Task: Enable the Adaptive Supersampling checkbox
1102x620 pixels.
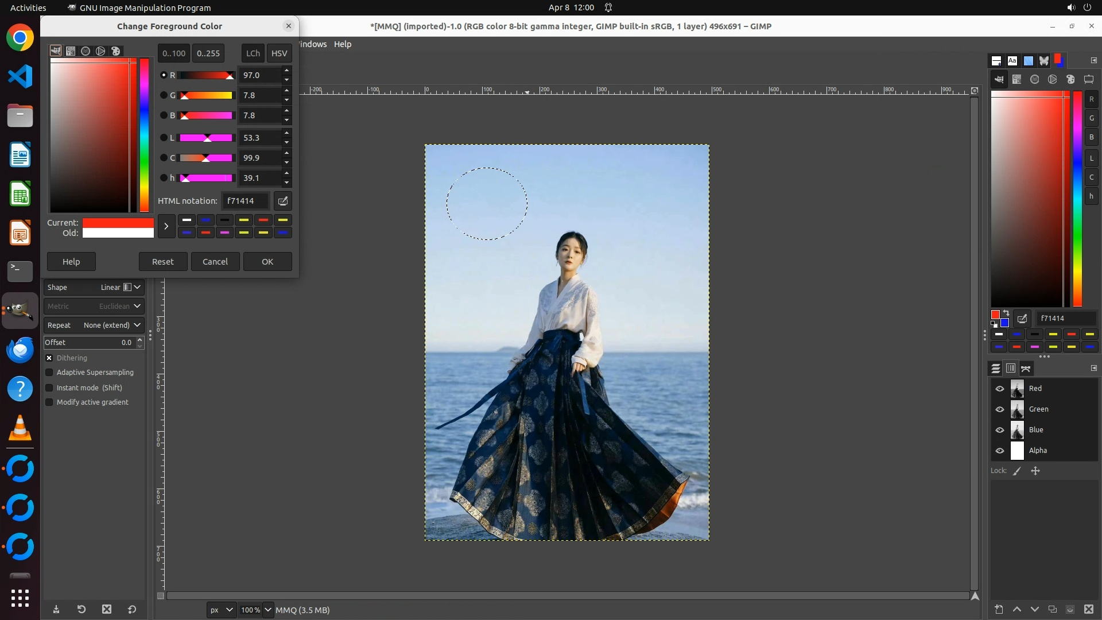Action: click(49, 373)
